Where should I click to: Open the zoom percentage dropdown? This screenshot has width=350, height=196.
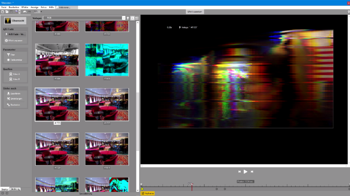[41, 12]
